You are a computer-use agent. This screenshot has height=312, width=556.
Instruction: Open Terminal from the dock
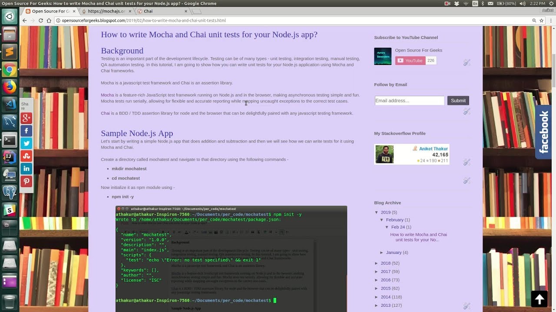(x=10, y=140)
